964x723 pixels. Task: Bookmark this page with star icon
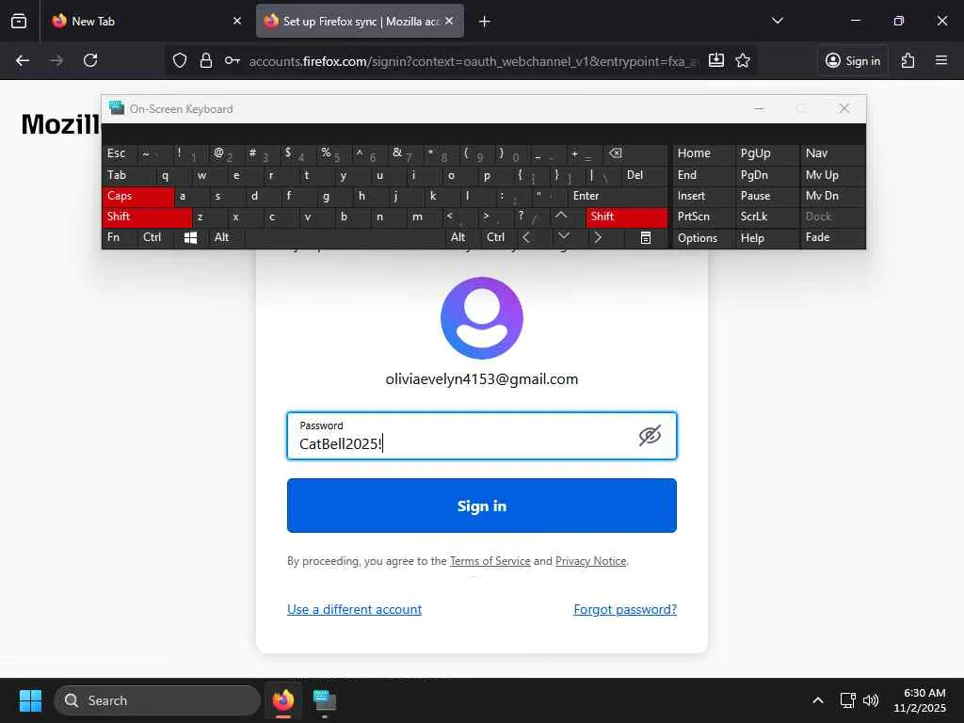click(743, 60)
